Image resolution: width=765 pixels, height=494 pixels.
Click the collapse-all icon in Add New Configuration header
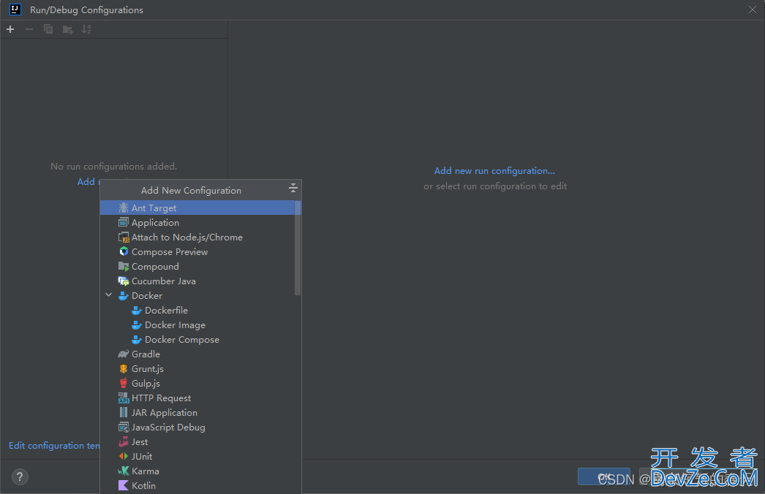pos(293,189)
